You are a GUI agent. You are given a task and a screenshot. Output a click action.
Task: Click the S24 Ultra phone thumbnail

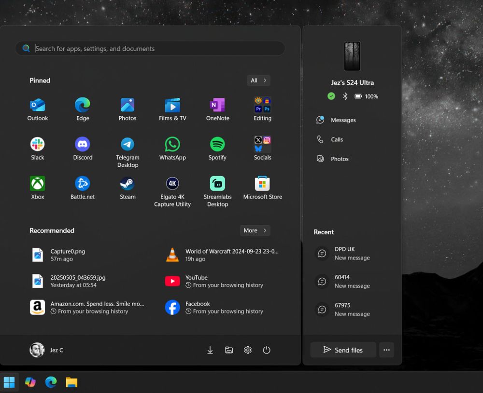coord(352,56)
